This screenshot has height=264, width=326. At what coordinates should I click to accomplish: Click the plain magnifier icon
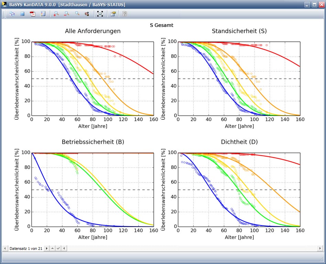click(x=77, y=14)
